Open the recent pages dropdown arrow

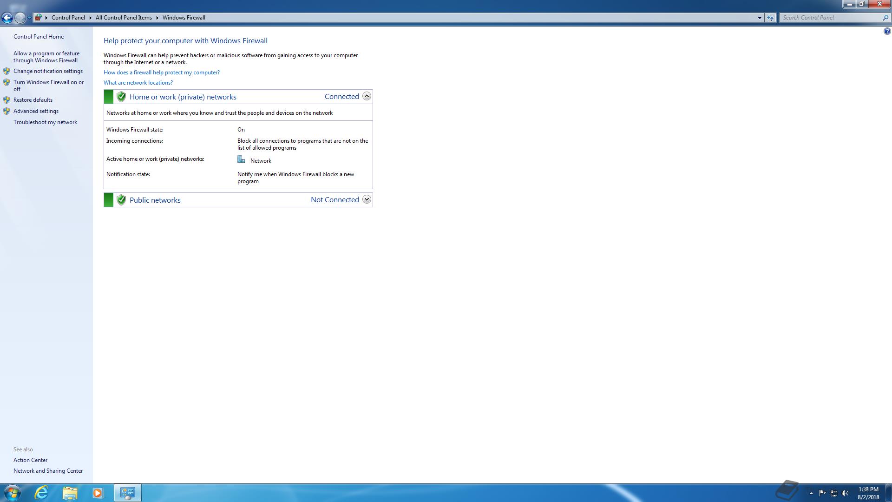pos(29,18)
